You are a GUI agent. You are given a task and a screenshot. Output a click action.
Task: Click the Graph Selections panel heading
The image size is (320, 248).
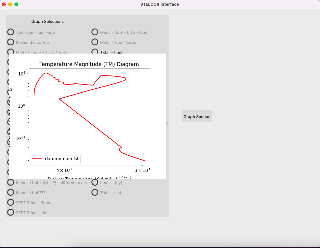click(47, 22)
